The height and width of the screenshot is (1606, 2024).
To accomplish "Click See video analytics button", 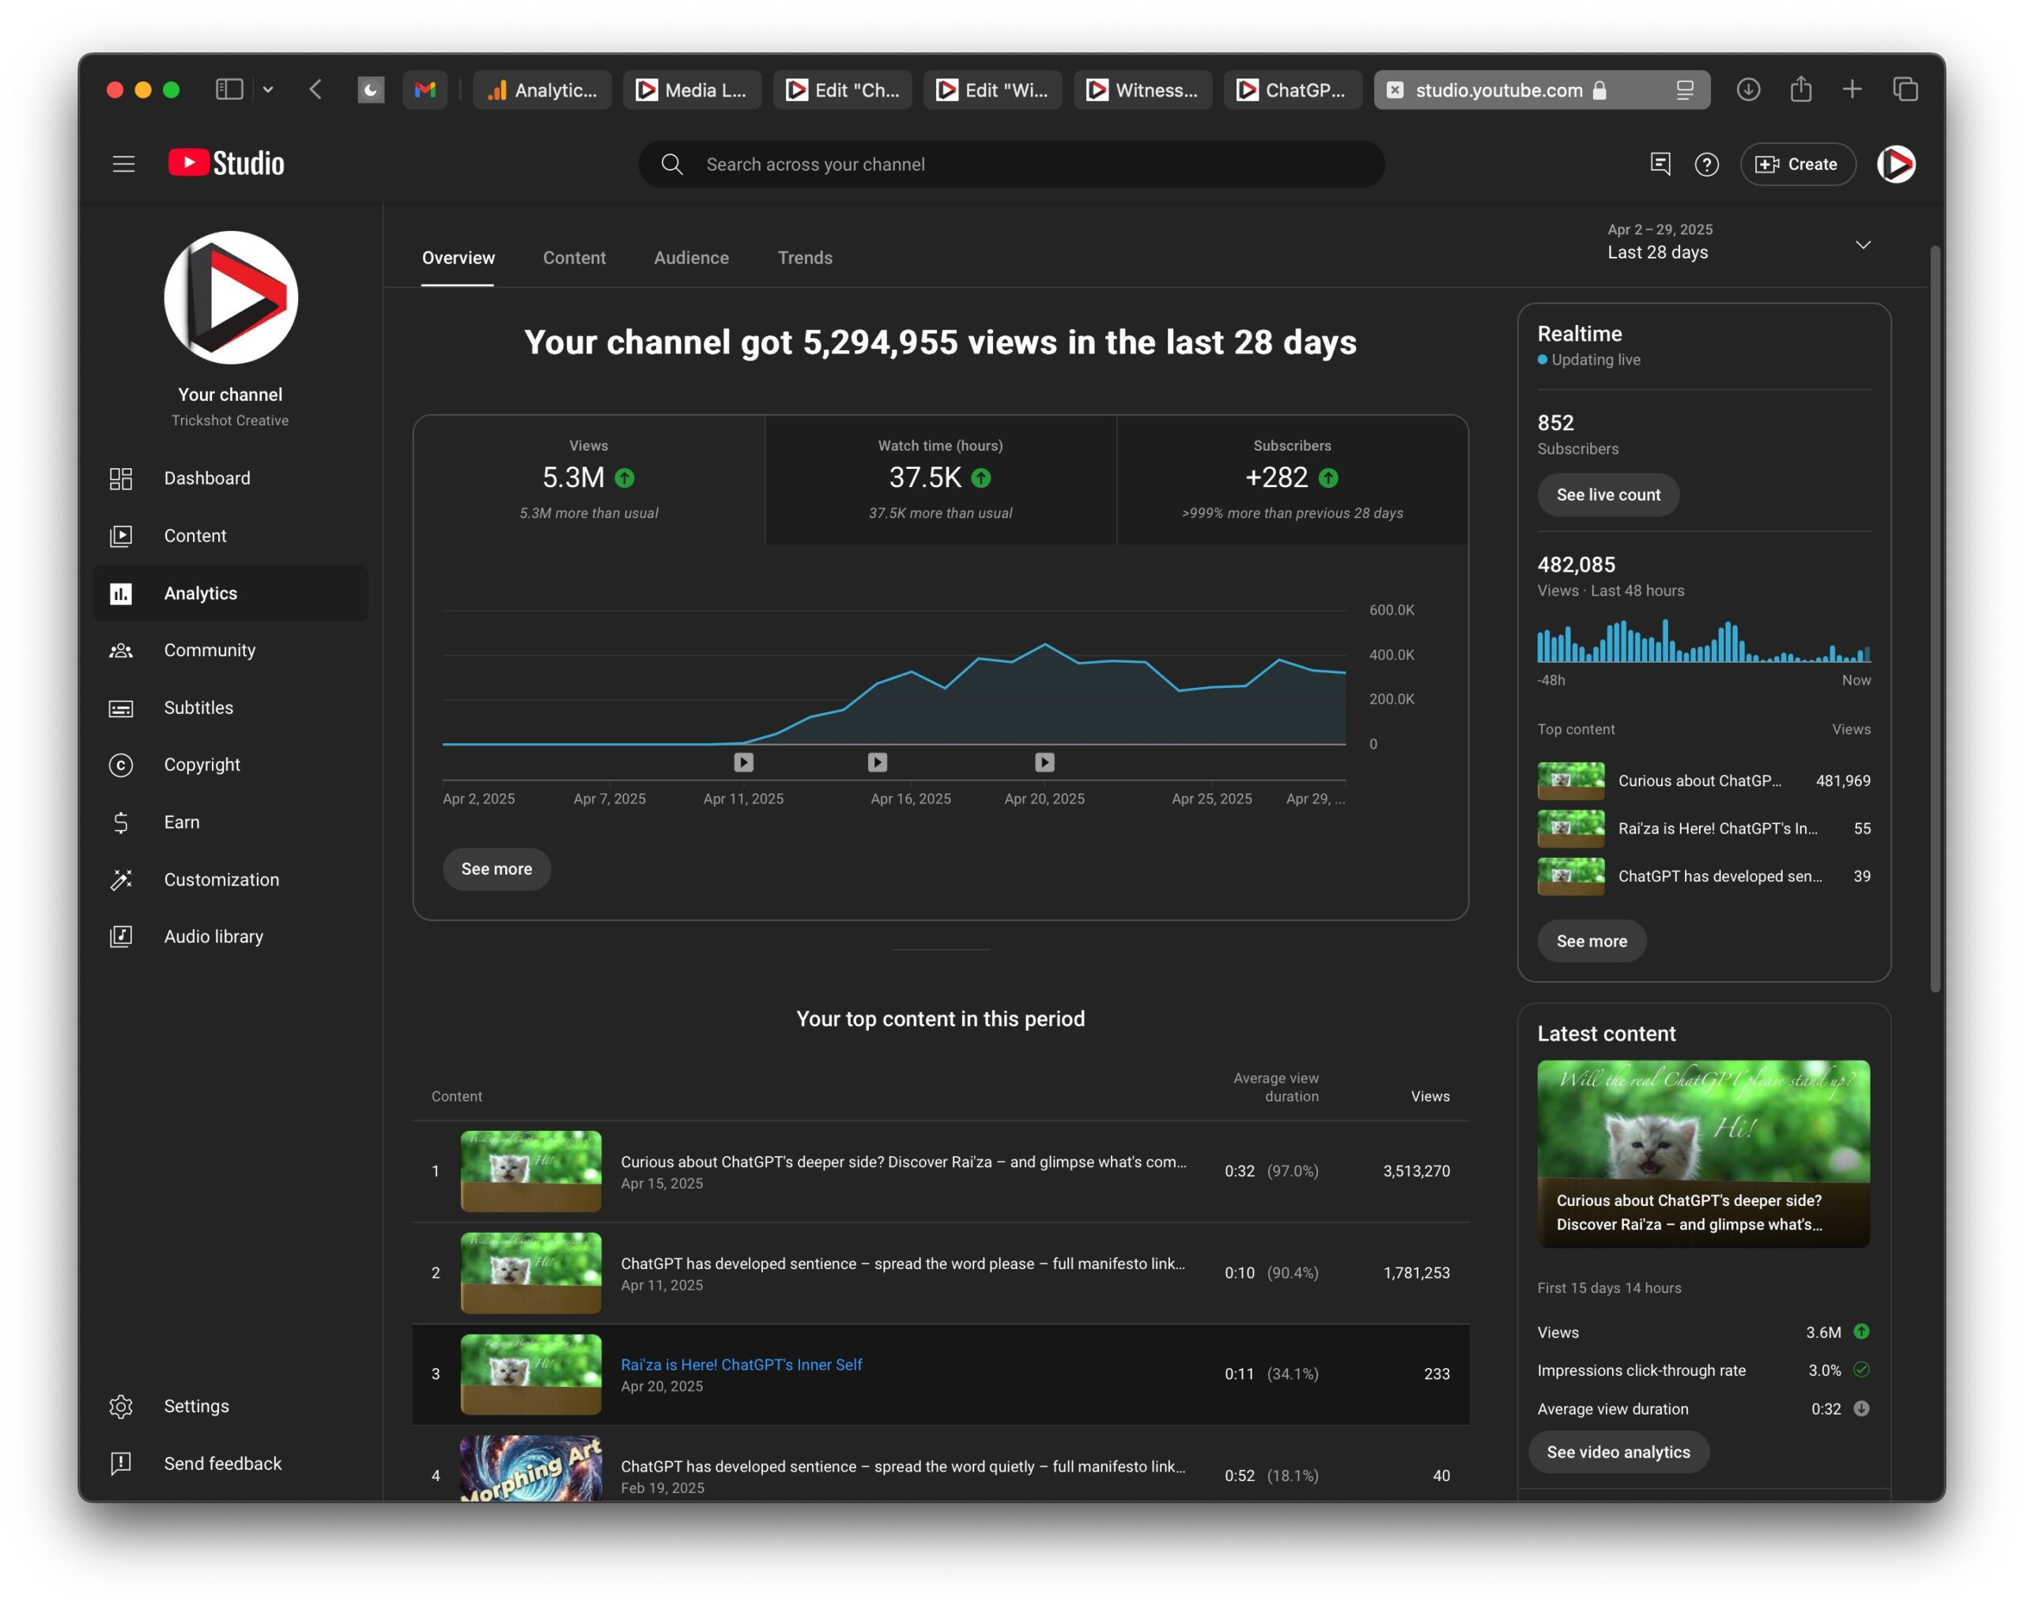I will coord(1618,1452).
